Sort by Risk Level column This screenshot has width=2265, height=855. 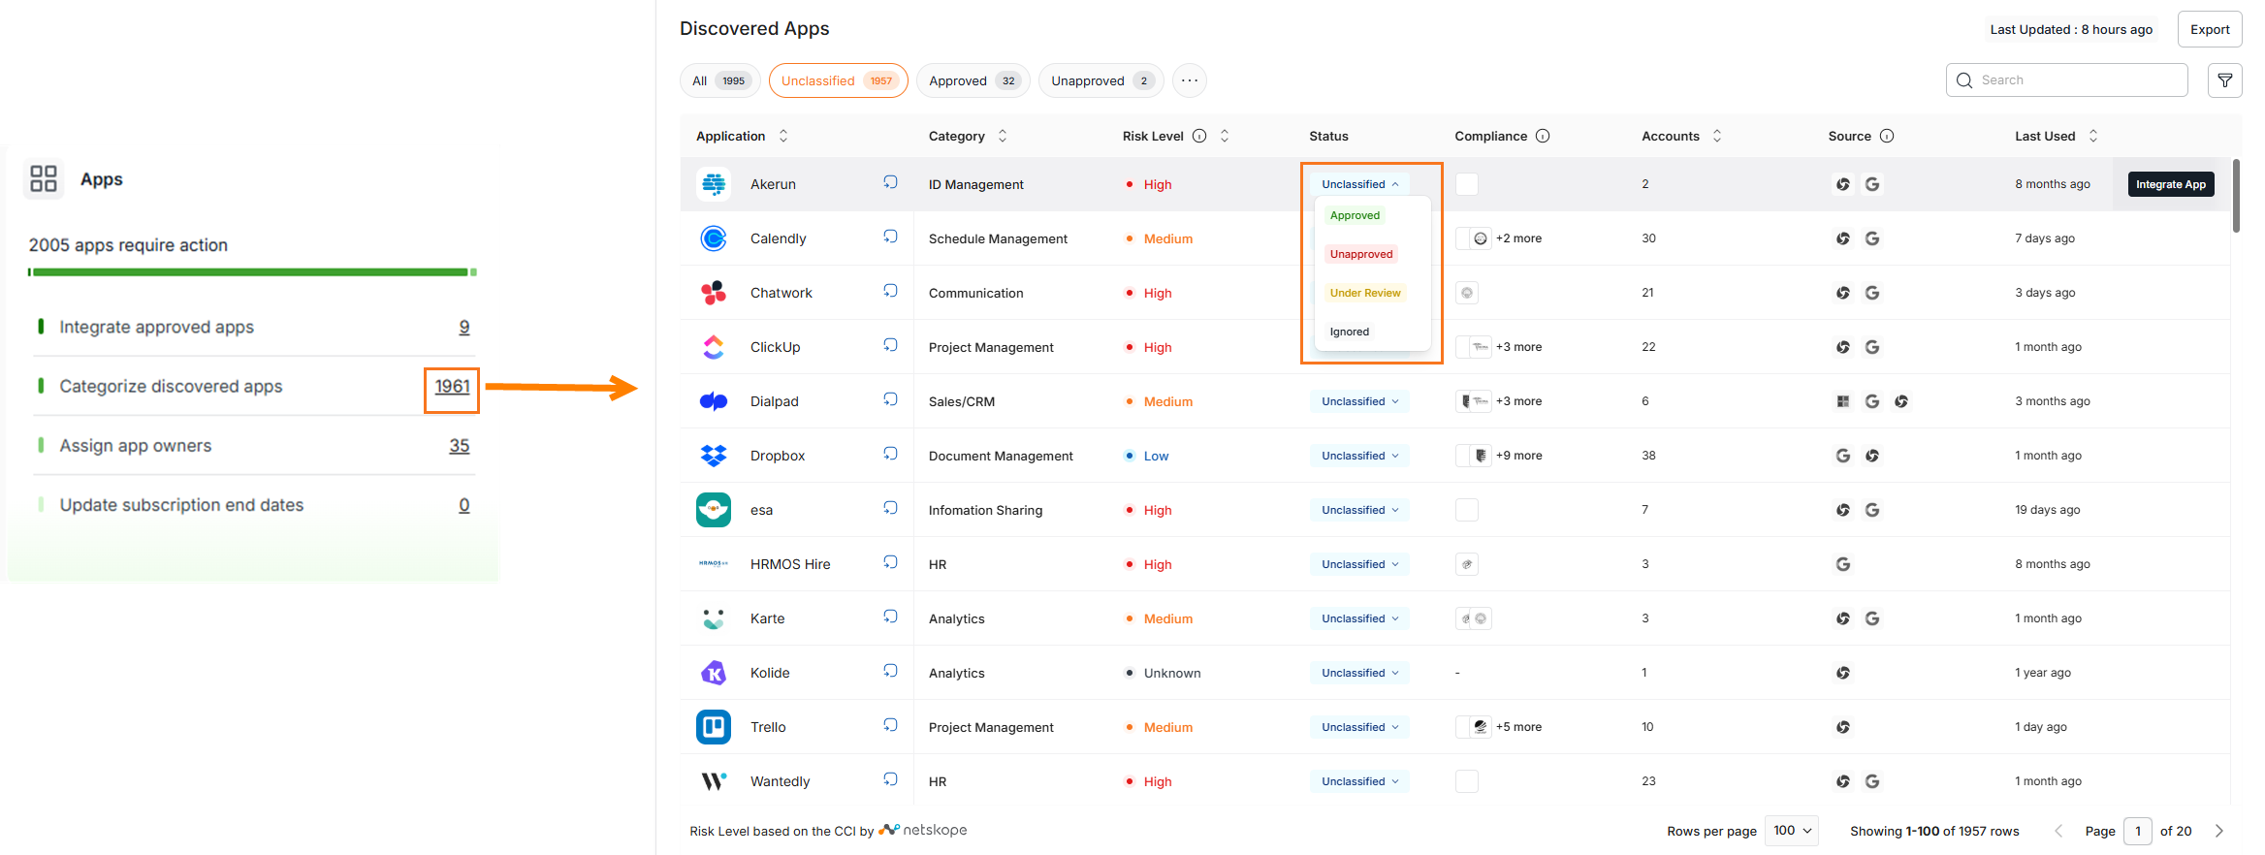[1225, 136]
